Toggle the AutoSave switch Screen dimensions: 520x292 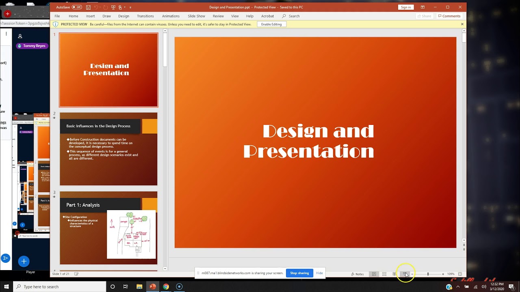(x=77, y=7)
